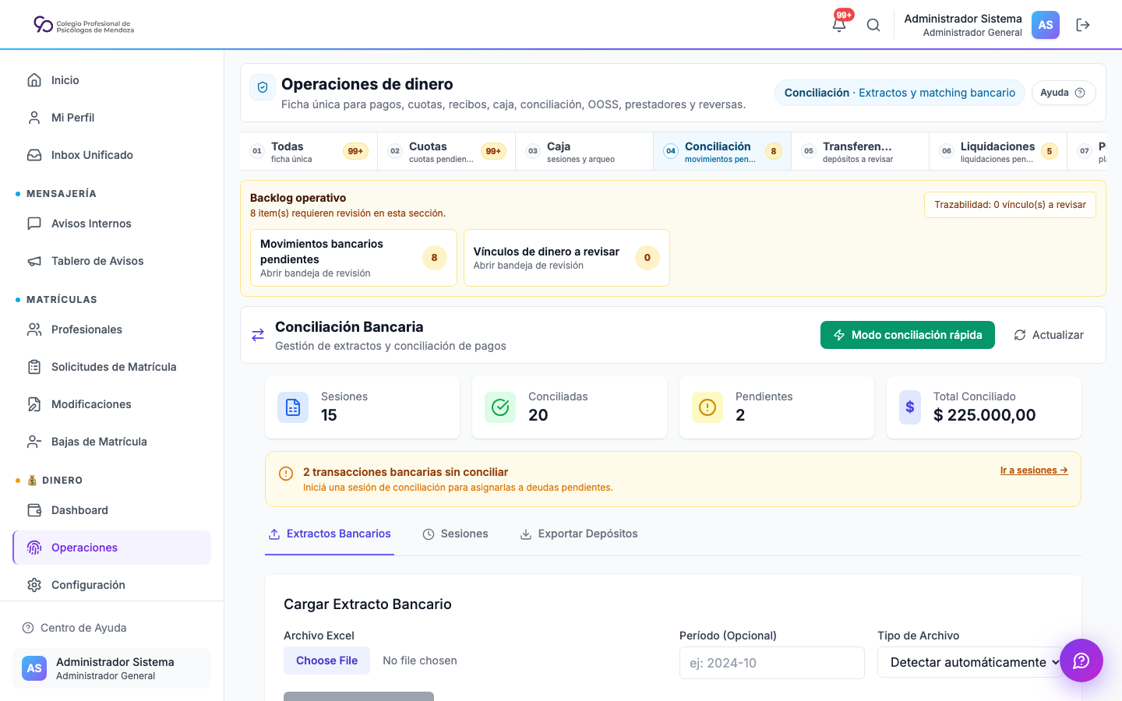1122x701 pixels.
Task: Go to Inicio in sidebar
Action: pyautogui.click(x=111, y=80)
